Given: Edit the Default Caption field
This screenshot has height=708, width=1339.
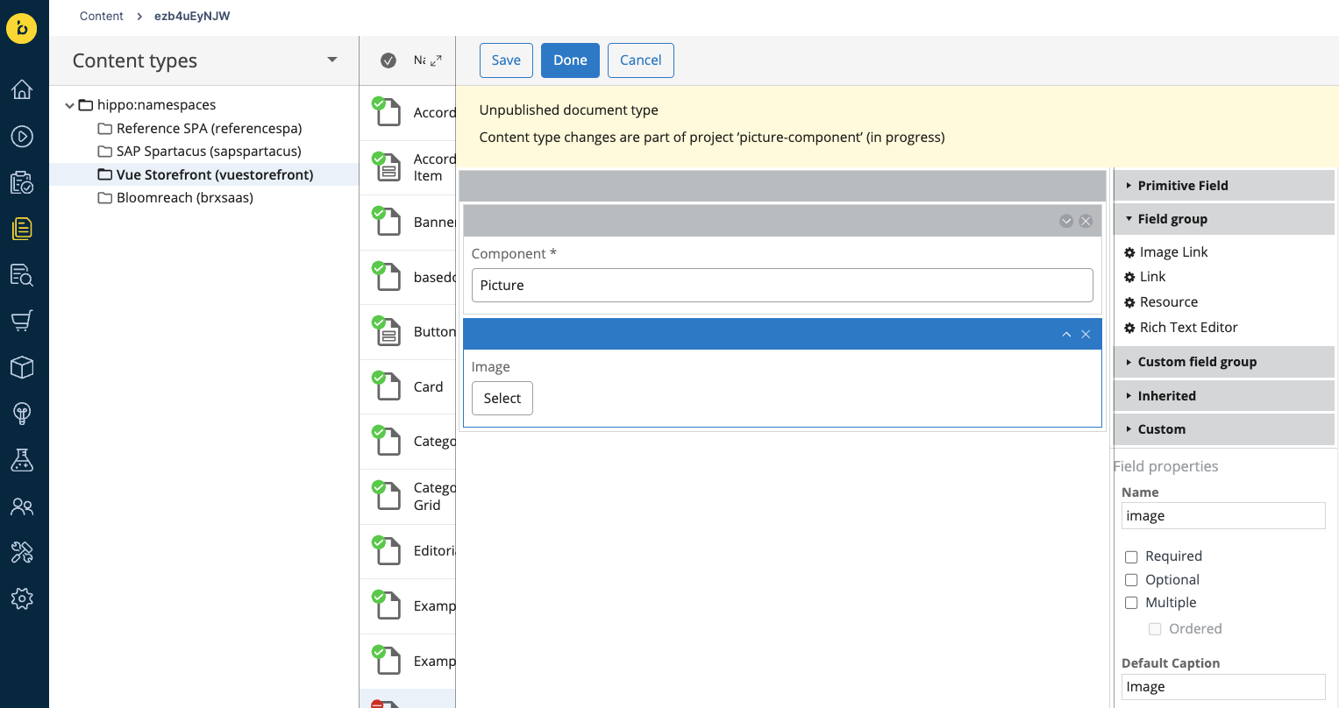Looking at the screenshot, I should click(x=1223, y=687).
